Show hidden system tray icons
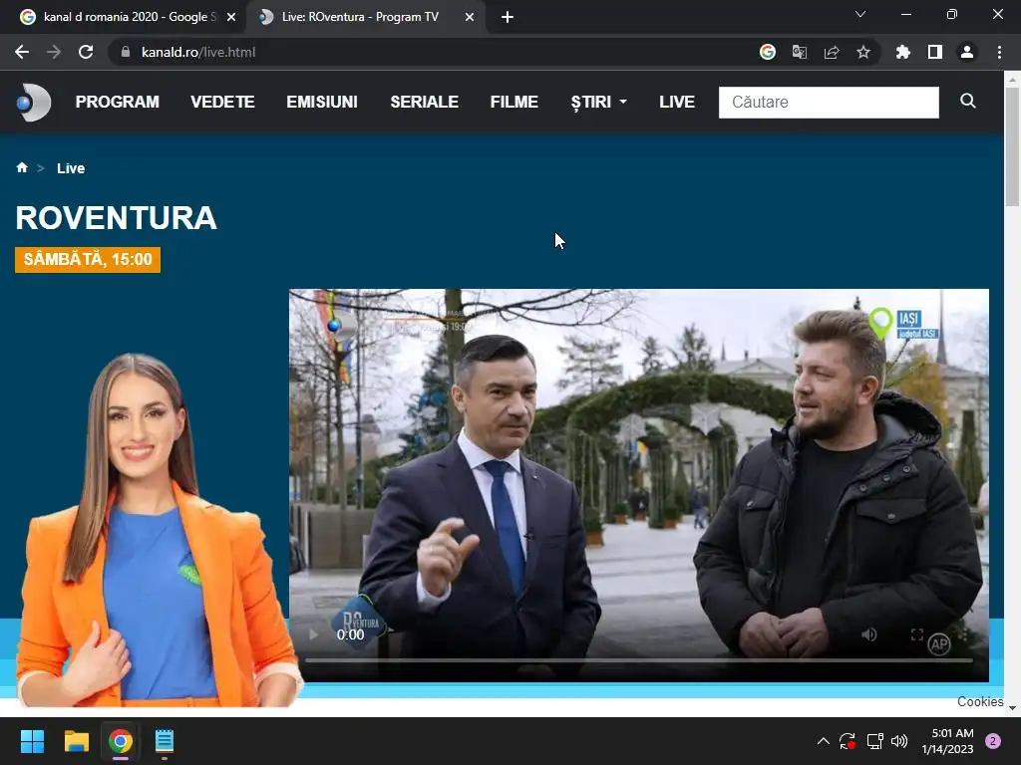Image resolution: width=1021 pixels, height=765 pixels. 823,741
